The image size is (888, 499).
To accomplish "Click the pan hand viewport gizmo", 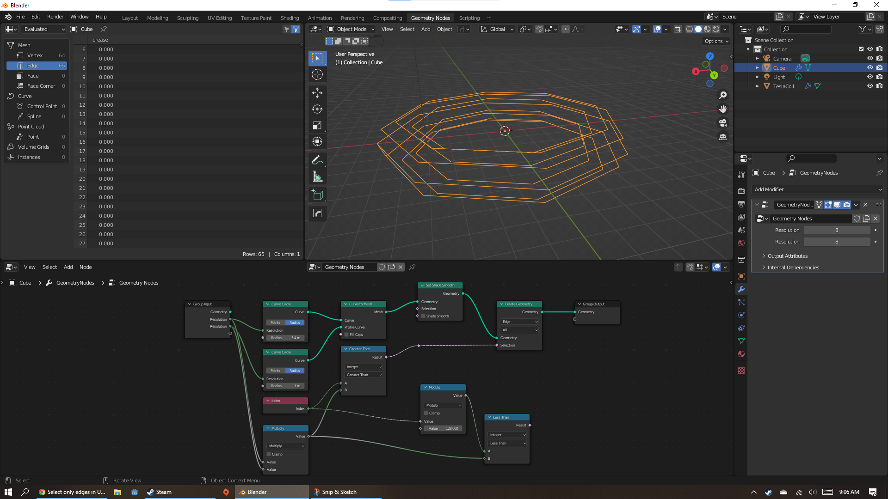I will [x=722, y=109].
